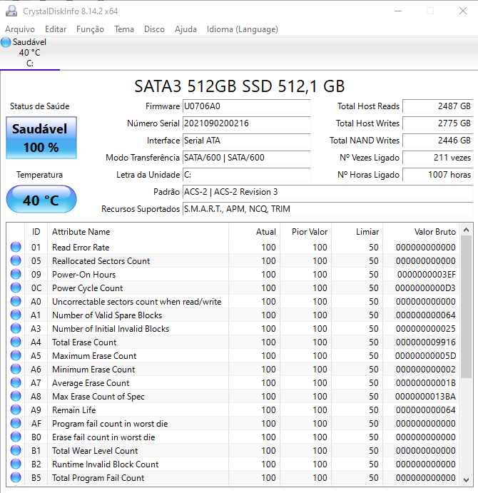Click the Nº Vezes Ligado value 211 vezes
Screen dimensions: 478x493
[438, 158]
